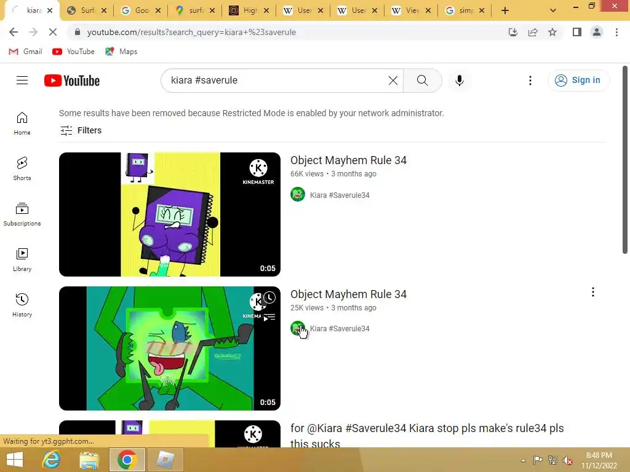Open title of 25K views video
Screen dimensions: 630x472
(x=348, y=294)
